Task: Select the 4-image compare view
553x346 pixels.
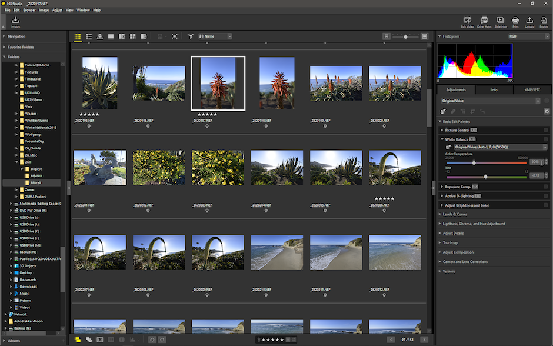Action: (x=132, y=36)
